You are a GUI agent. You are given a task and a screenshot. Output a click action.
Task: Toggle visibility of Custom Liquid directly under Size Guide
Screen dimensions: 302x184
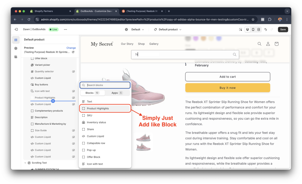click(73, 137)
